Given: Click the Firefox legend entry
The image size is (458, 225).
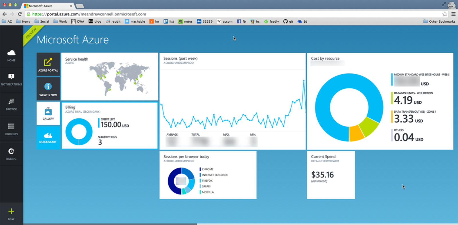Looking at the screenshot, I should 206,180.
